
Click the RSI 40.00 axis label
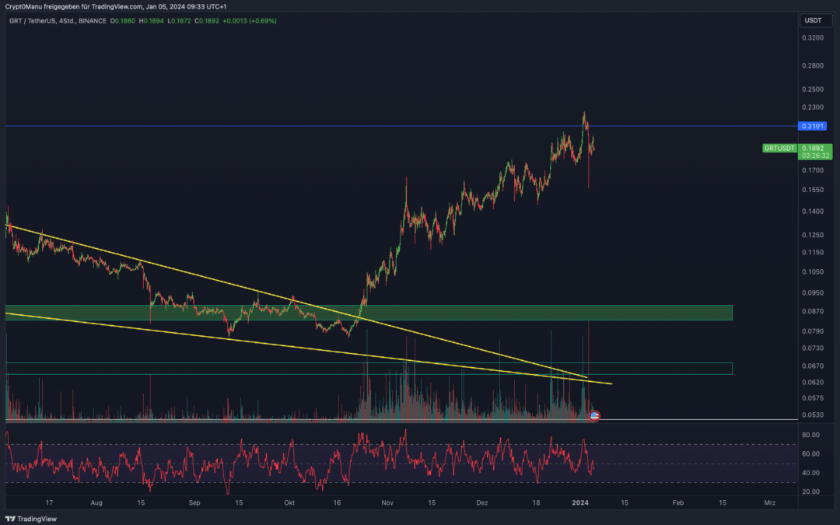[x=810, y=473]
